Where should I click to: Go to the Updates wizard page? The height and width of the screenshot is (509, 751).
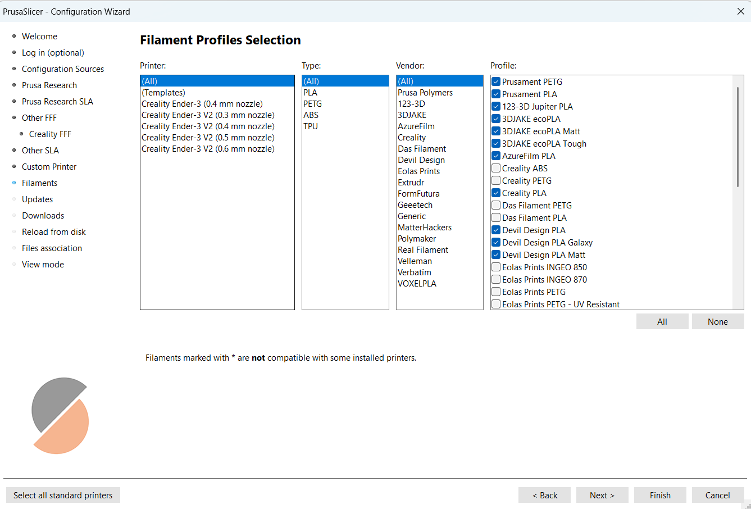coord(37,199)
